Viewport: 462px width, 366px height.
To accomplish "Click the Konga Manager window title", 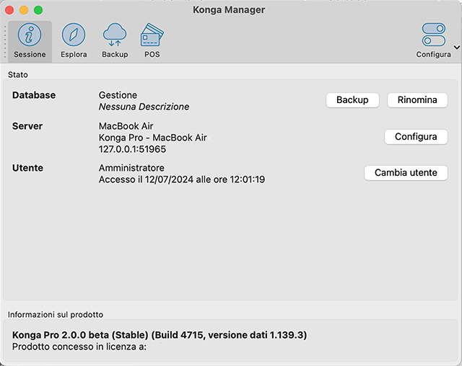I will click(229, 10).
